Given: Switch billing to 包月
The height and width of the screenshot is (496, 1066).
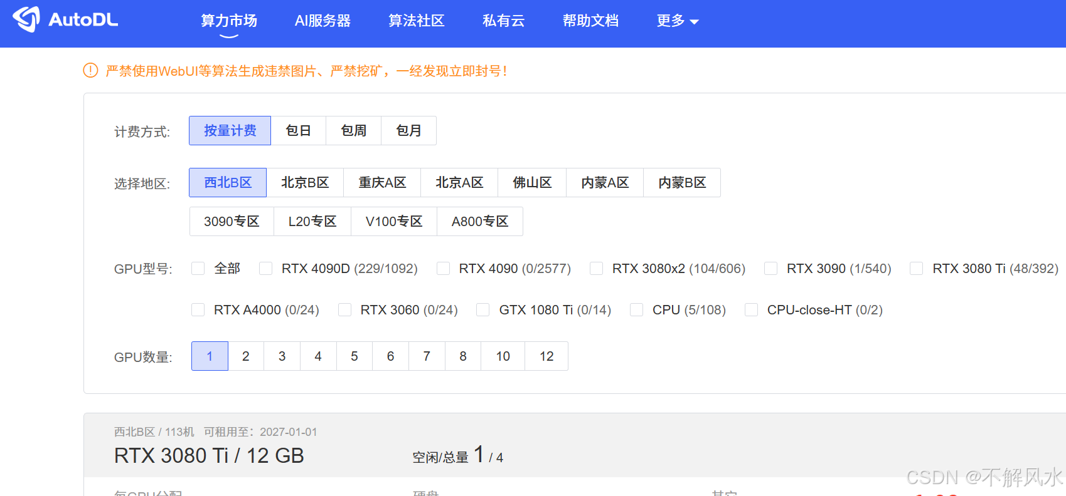Looking at the screenshot, I should tap(409, 130).
